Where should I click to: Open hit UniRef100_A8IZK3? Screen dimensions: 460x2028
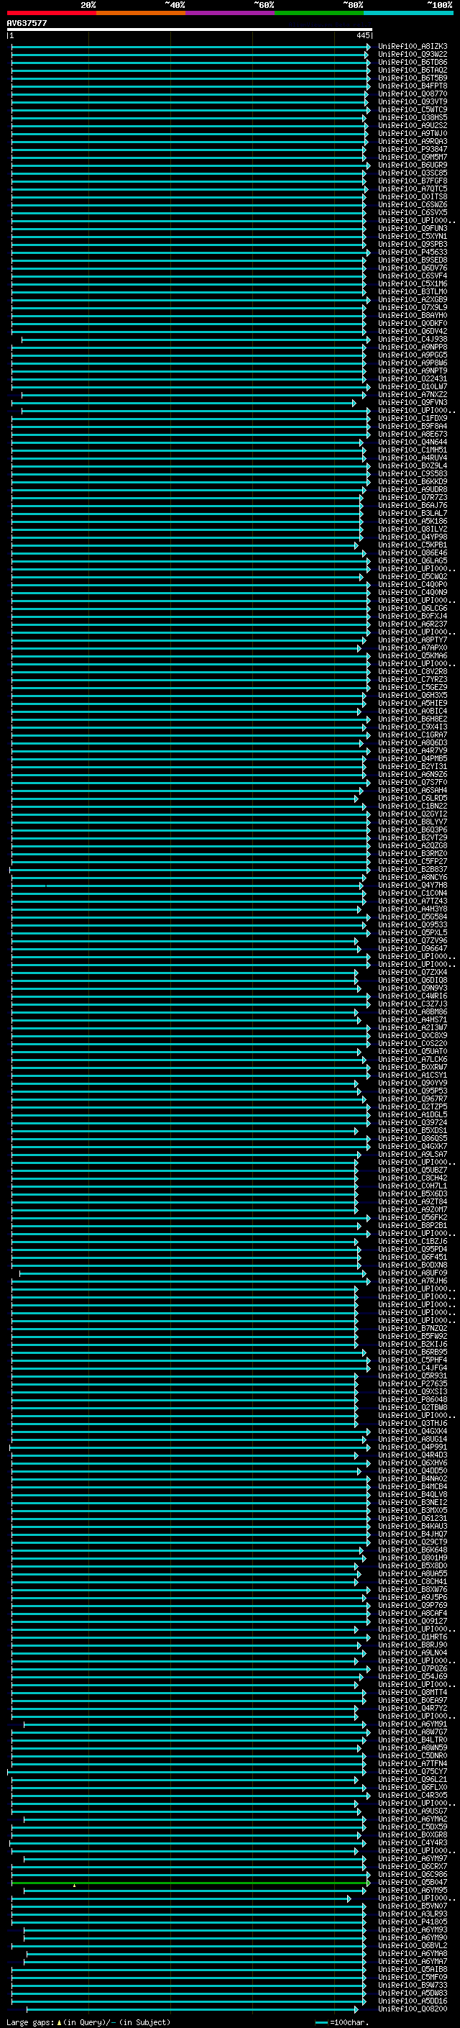tap(413, 47)
